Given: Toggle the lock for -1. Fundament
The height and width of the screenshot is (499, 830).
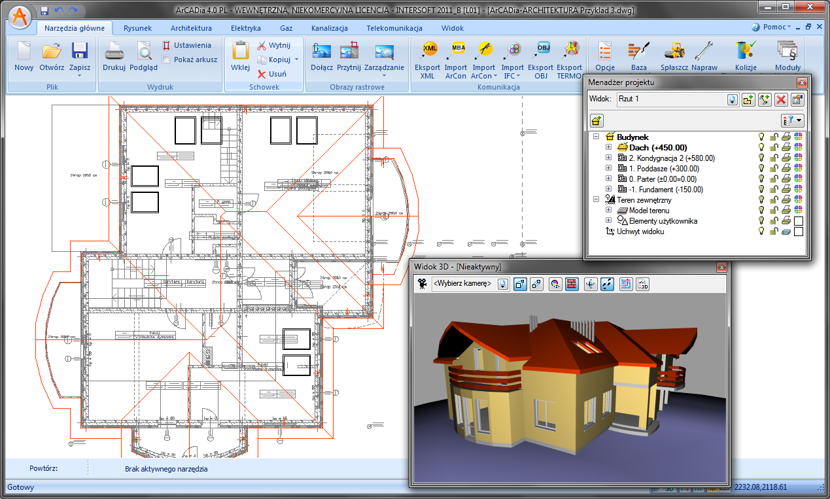Looking at the screenshot, I should [x=773, y=189].
